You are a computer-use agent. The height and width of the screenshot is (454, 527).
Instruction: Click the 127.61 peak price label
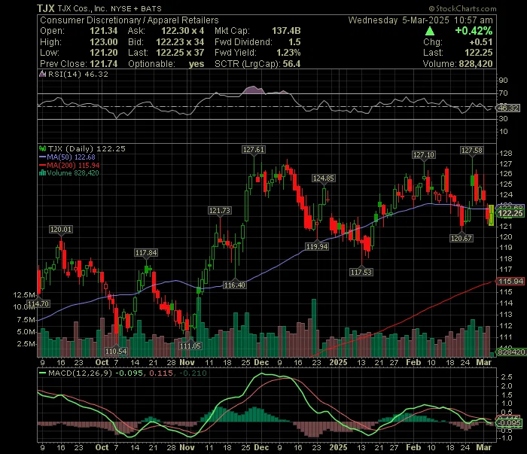[x=254, y=150]
